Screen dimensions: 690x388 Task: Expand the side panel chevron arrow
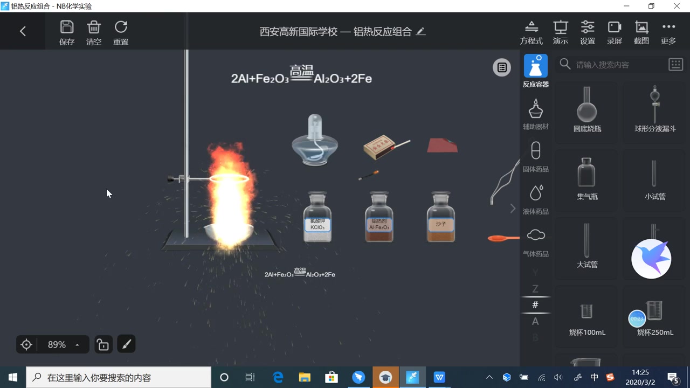[513, 209]
